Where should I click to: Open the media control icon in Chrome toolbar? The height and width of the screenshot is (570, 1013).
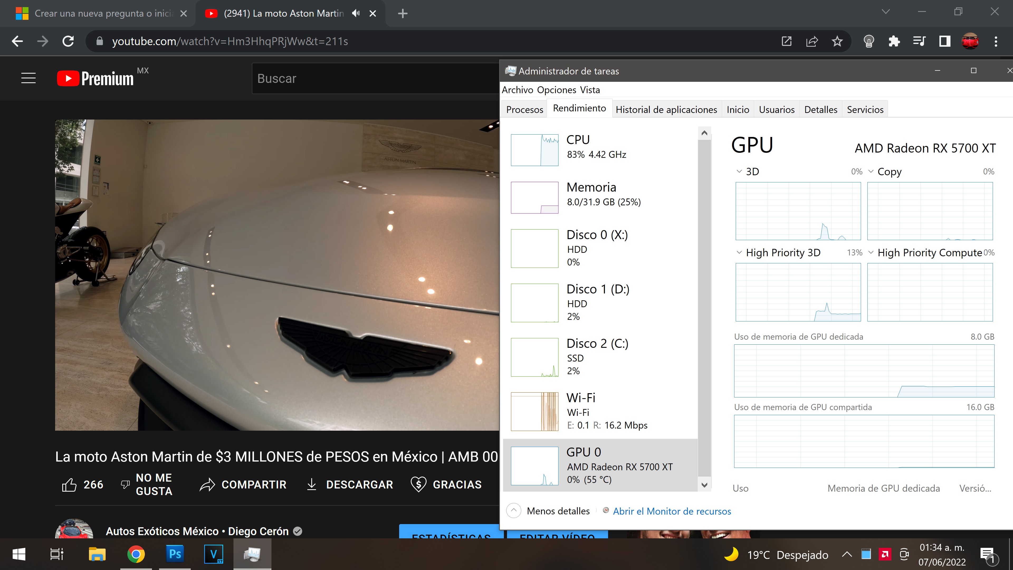(919, 41)
